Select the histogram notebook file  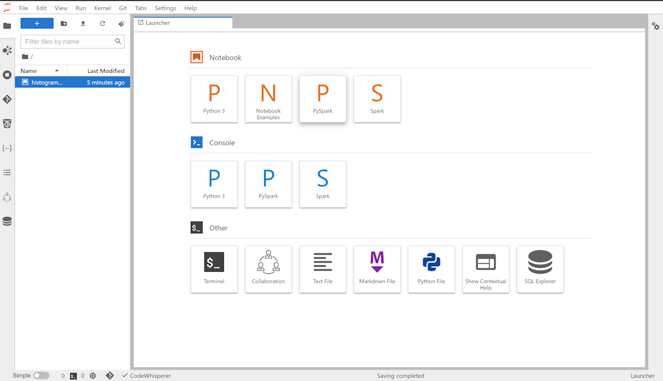(72, 82)
